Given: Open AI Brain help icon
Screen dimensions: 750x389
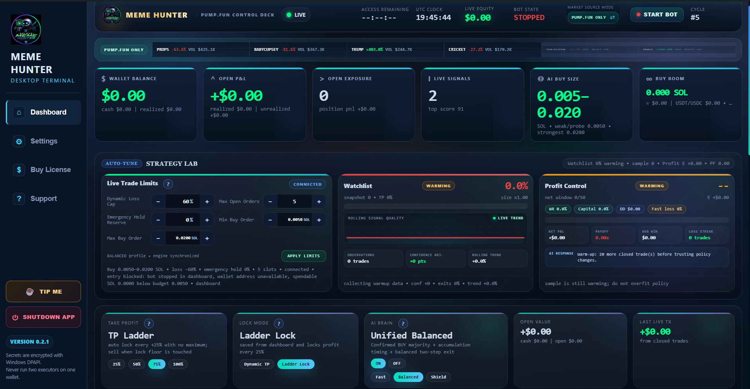Looking at the screenshot, I should click(403, 323).
